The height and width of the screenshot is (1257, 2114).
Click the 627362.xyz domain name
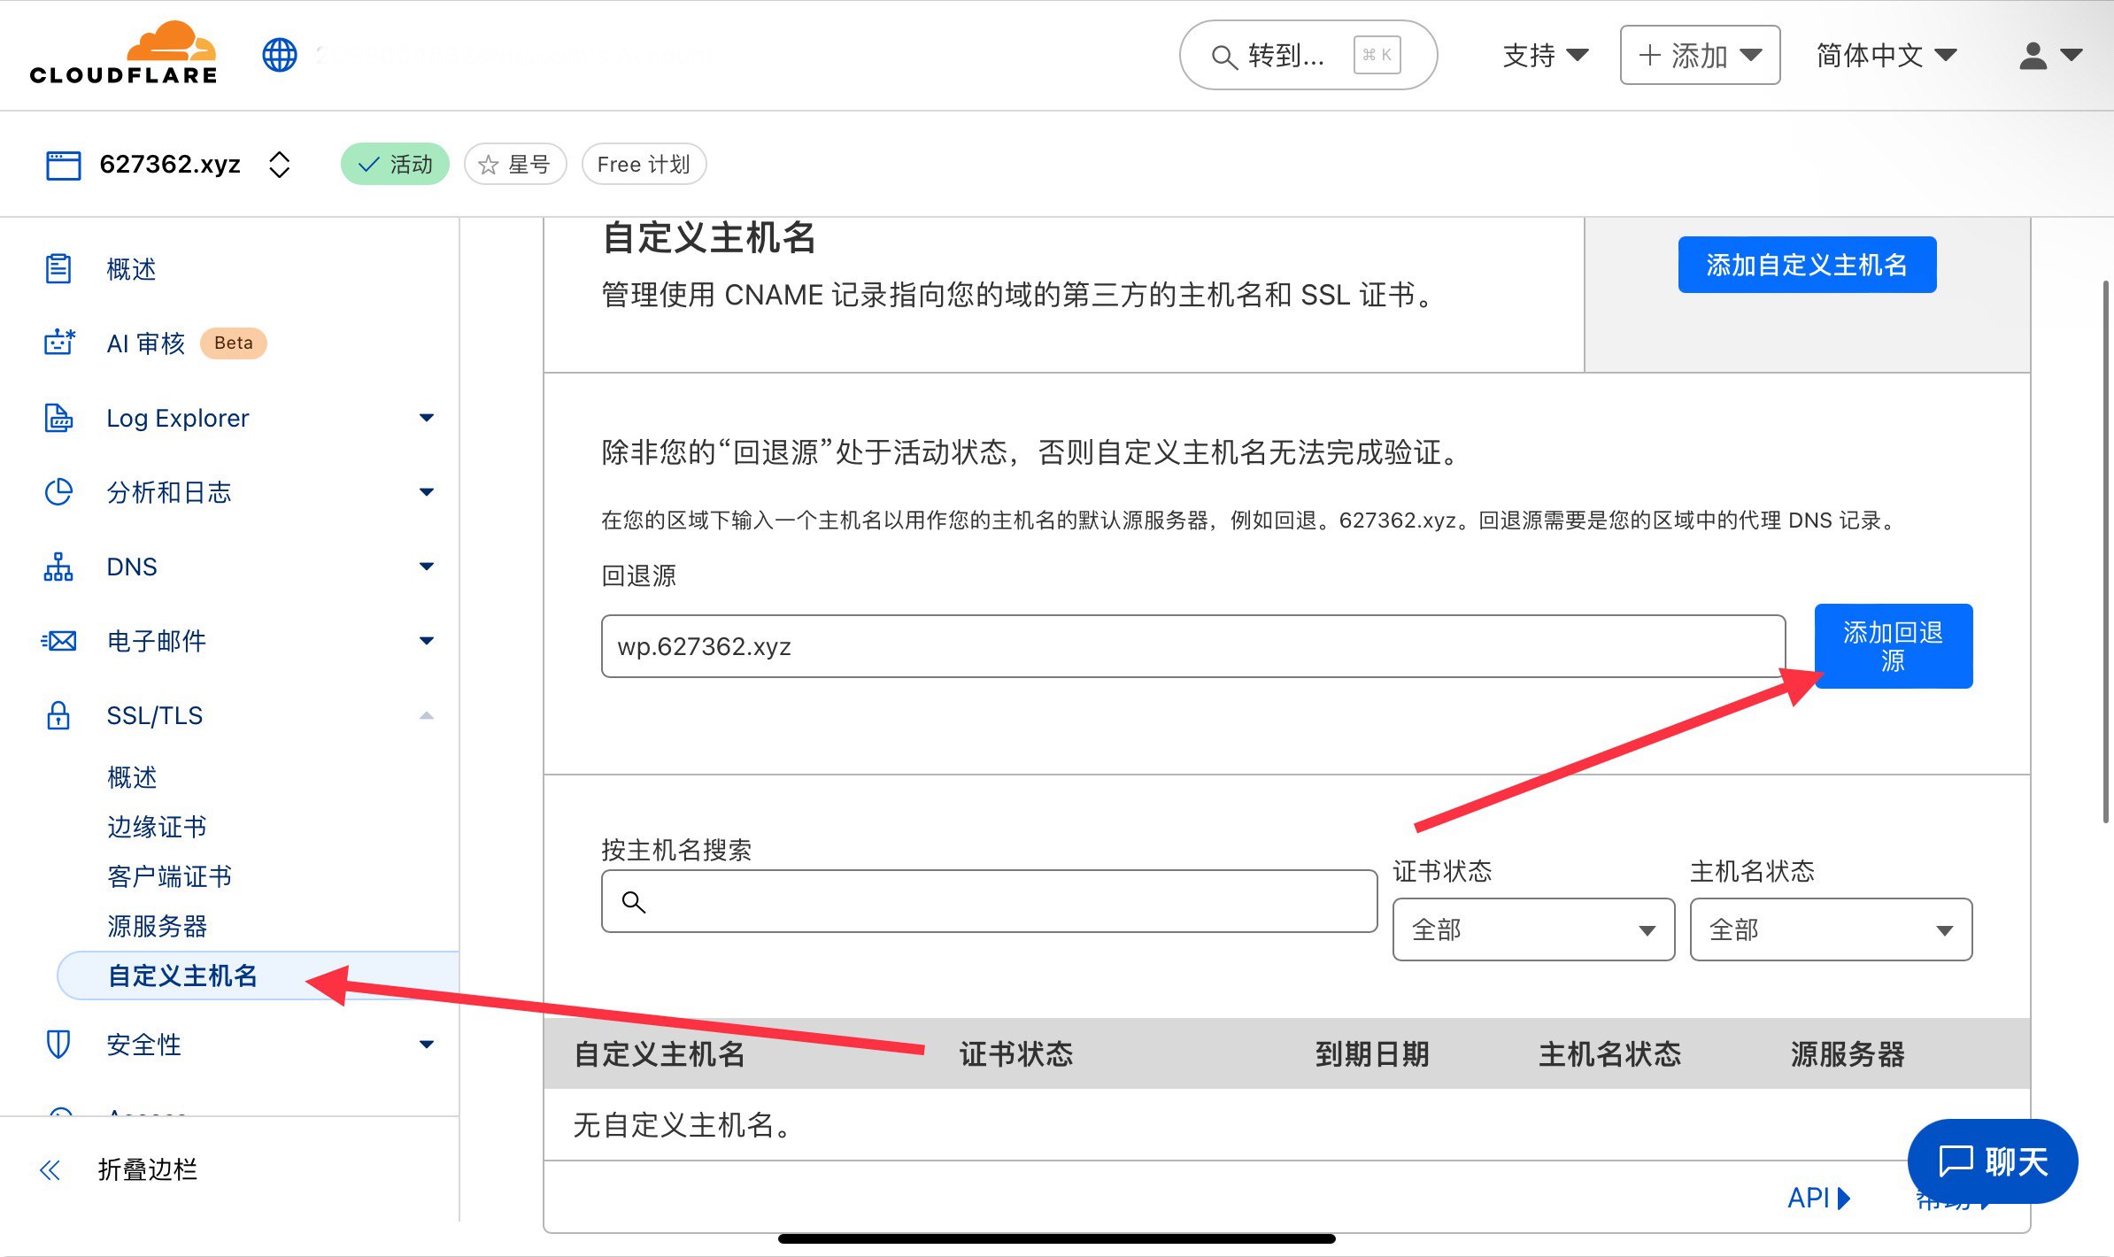(170, 165)
